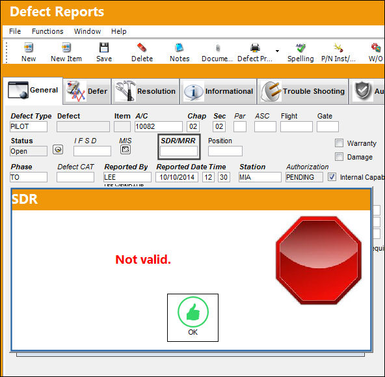385x377 pixels.
Task: Click the 'Not valid.' message text
Action: point(143,260)
